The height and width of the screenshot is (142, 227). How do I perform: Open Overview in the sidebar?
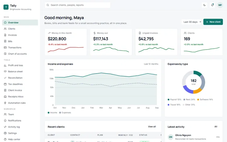tap(20, 22)
